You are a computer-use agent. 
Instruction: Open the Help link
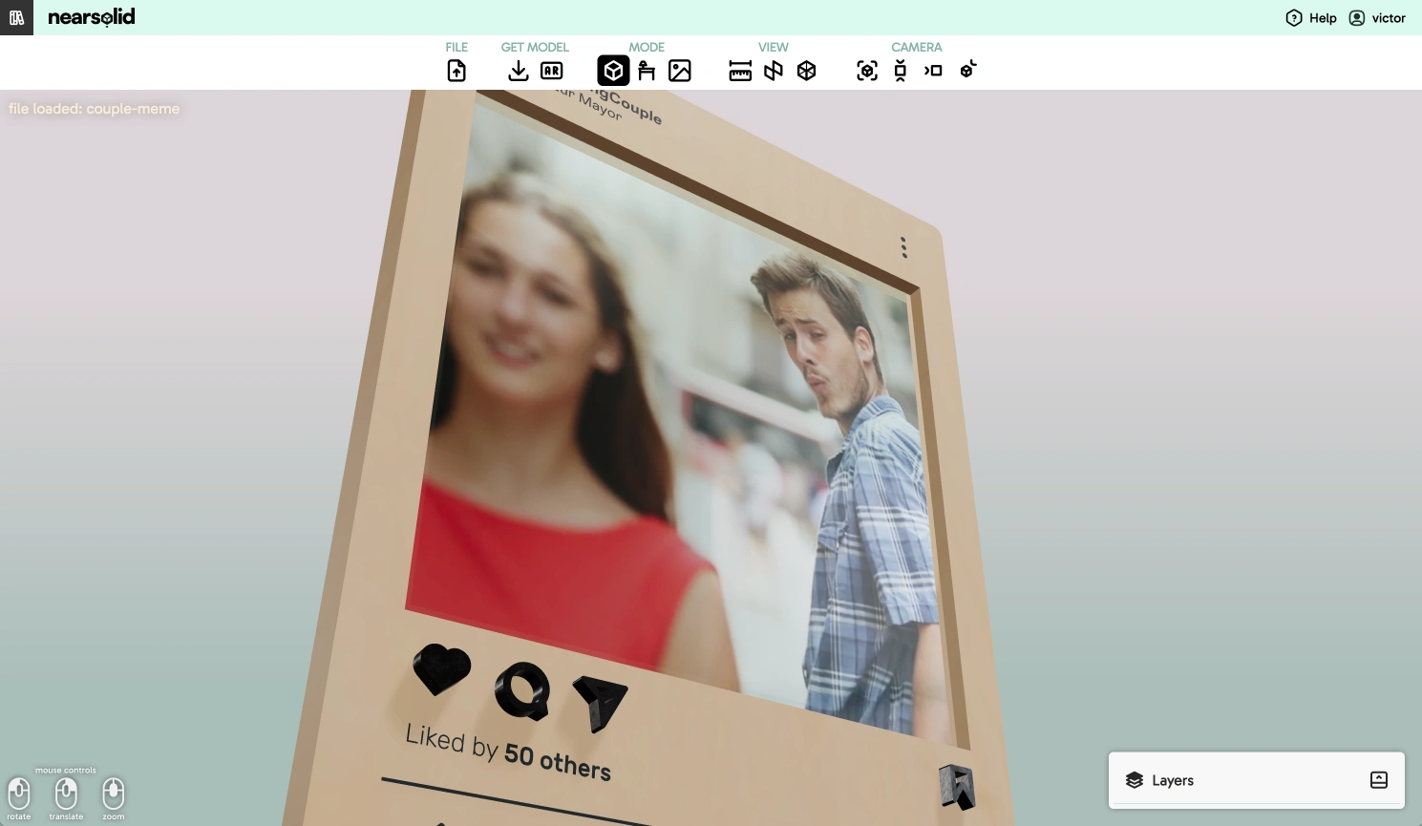[x=1311, y=18]
